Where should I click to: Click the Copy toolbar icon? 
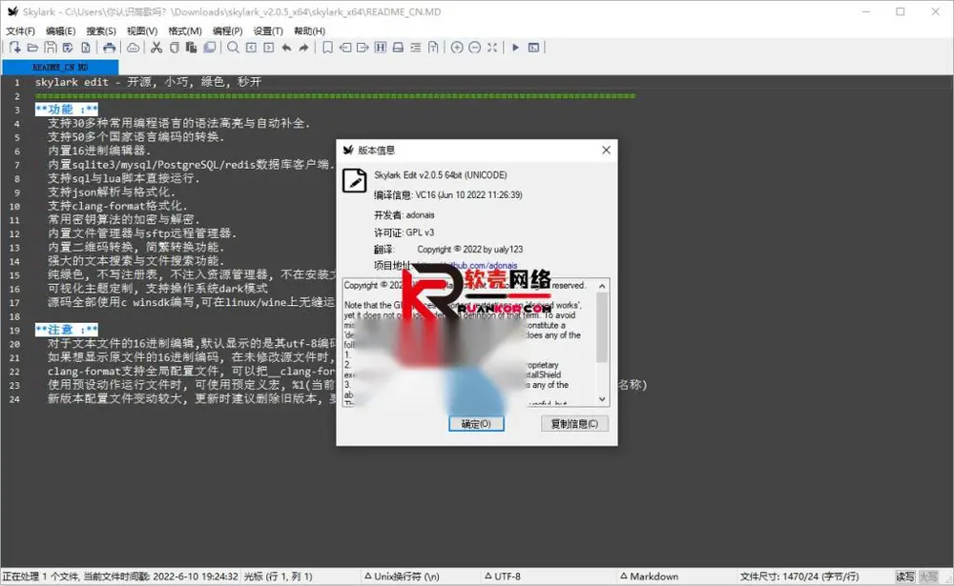[174, 48]
